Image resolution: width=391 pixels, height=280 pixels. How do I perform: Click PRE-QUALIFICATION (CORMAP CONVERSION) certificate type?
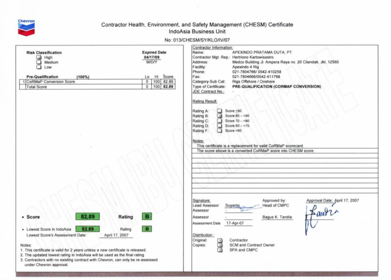[x=276, y=86]
